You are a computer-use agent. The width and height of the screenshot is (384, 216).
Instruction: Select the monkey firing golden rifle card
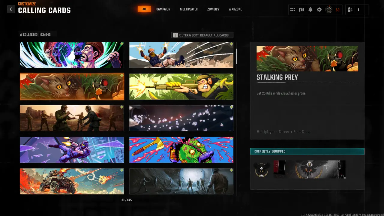pos(181,87)
